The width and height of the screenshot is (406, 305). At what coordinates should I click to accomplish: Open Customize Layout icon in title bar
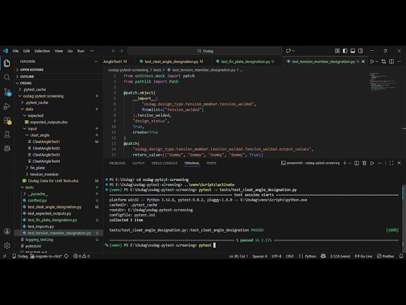point(337,51)
